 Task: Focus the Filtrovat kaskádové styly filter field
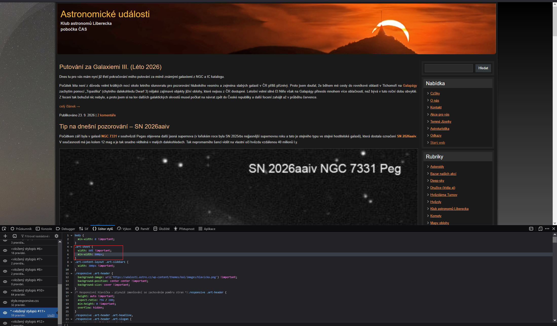tap(35, 236)
